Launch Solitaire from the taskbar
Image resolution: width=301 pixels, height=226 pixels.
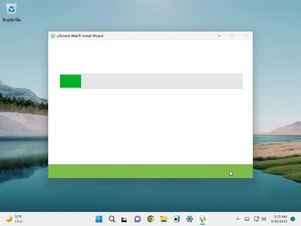(x=177, y=219)
